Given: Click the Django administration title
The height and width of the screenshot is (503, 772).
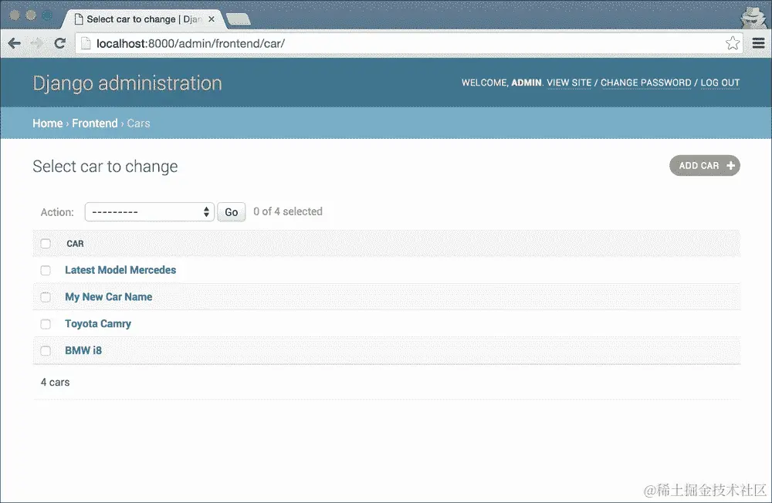Looking at the screenshot, I should click(127, 83).
